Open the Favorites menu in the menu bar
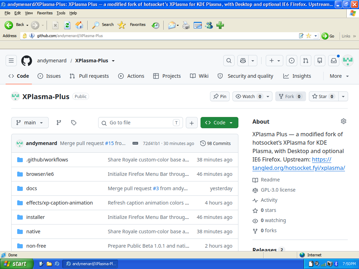This screenshot has width=359, height=269. click(x=45, y=13)
